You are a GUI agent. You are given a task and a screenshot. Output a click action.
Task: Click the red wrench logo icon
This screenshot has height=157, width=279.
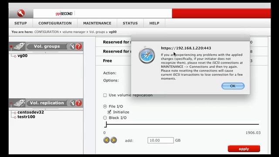point(21,13)
